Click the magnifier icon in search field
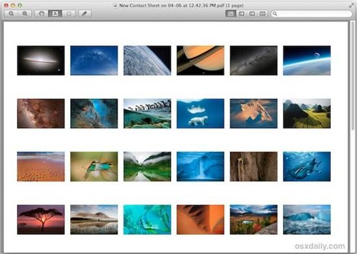The height and width of the screenshot is (254, 357). (x=275, y=14)
